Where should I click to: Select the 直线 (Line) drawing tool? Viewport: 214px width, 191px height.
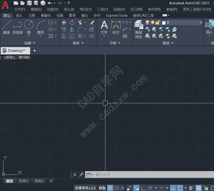pyautogui.click(x=6, y=27)
